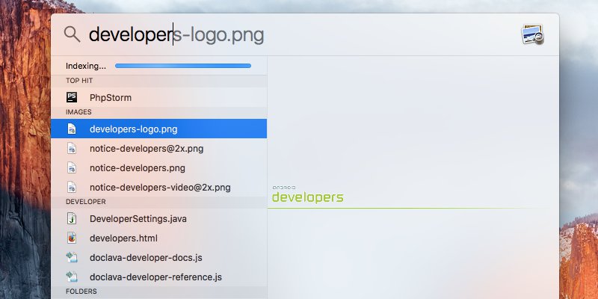Viewport: 598px width, 299px height.
Task: Select the notice-developers.png result
Action: [x=159, y=167]
